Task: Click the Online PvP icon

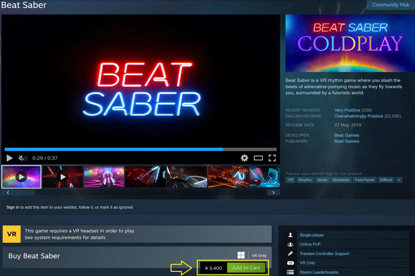Action: [x=290, y=244]
